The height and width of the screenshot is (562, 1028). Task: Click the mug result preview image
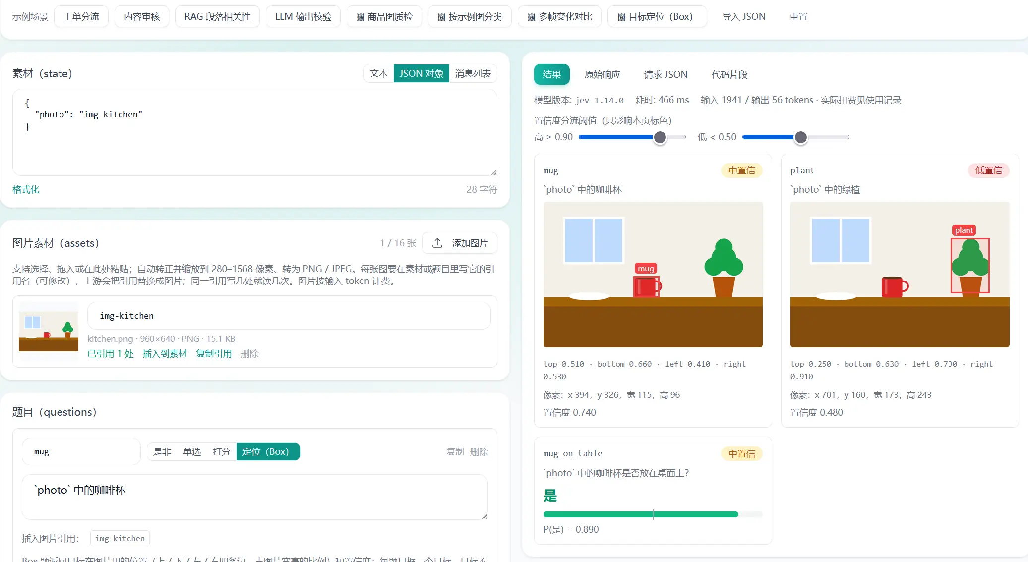(x=653, y=275)
